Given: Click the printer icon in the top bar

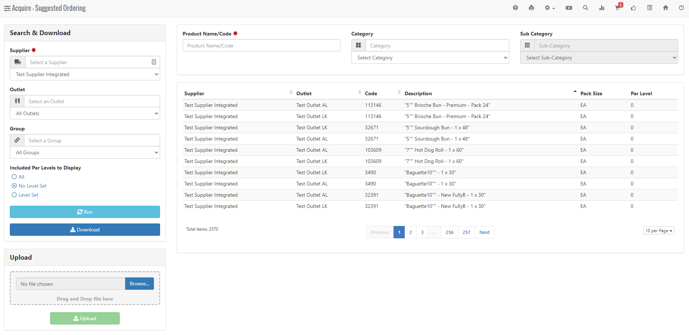Looking at the screenshot, I should coord(531,8).
